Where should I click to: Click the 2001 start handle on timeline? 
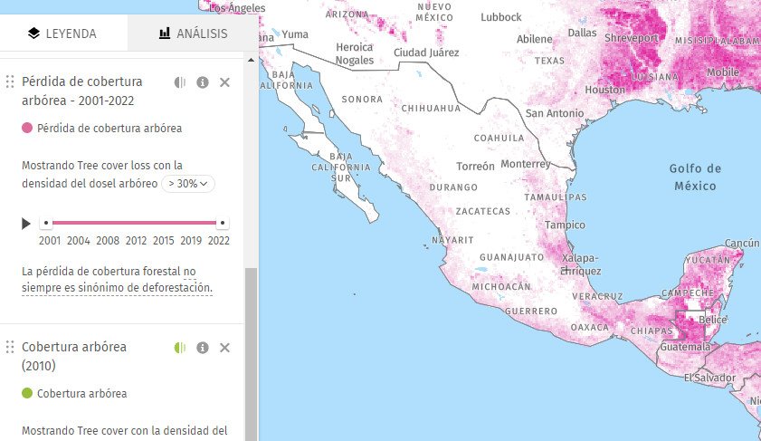click(x=45, y=222)
